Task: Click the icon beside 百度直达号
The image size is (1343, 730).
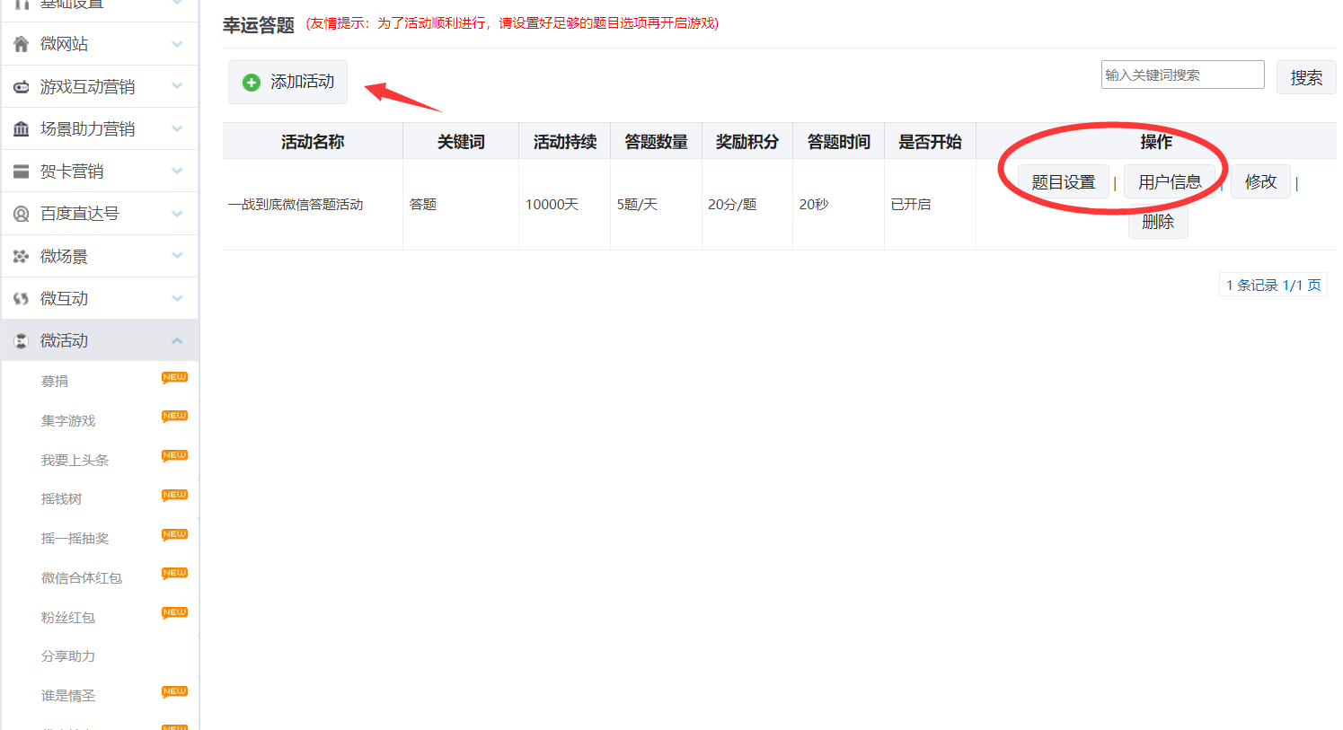Action: tap(22, 214)
